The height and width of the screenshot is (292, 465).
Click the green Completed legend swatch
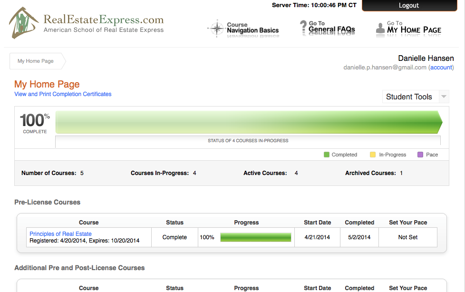coord(327,155)
